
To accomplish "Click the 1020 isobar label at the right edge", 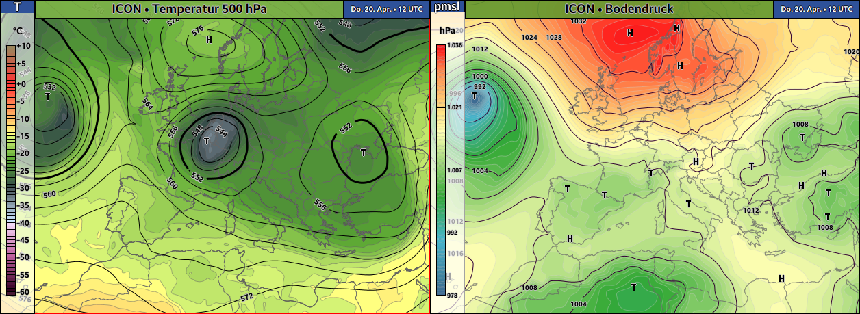I will click(x=851, y=52).
